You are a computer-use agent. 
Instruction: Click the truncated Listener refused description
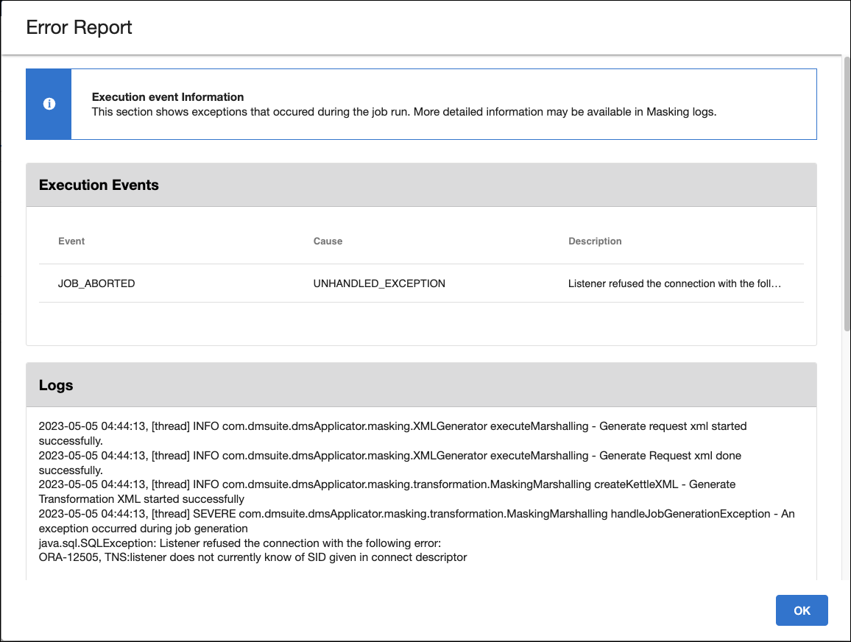(x=674, y=283)
